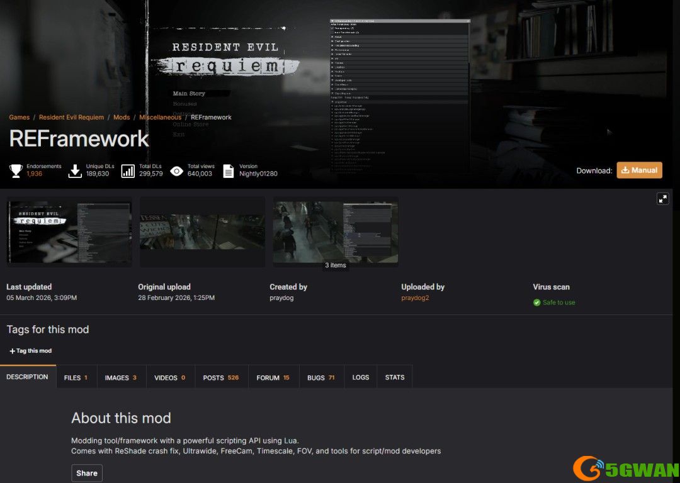Download the mod with the Manual button
Image resolution: width=680 pixels, height=483 pixels.
click(639, 170)
